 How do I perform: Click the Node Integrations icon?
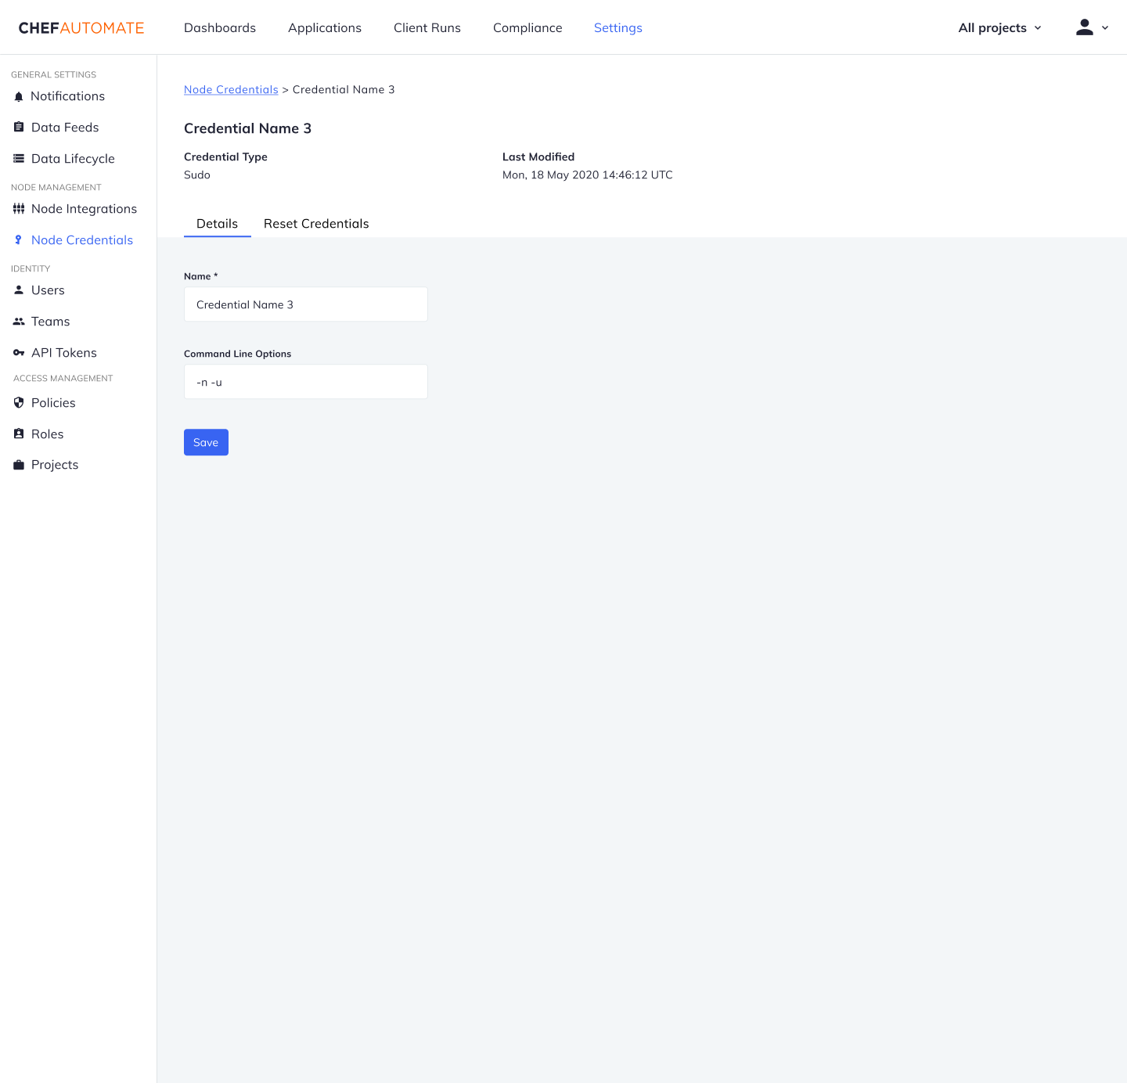(19, 208)
